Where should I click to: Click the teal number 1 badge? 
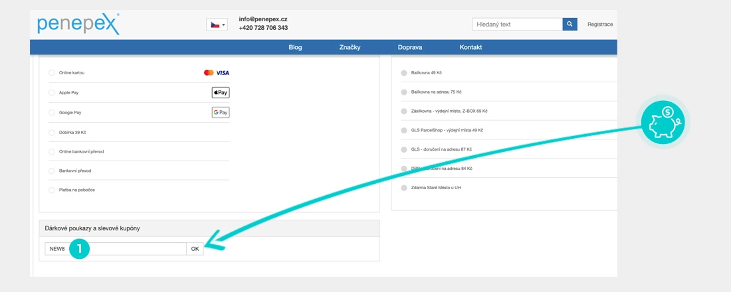click(79, 249)
